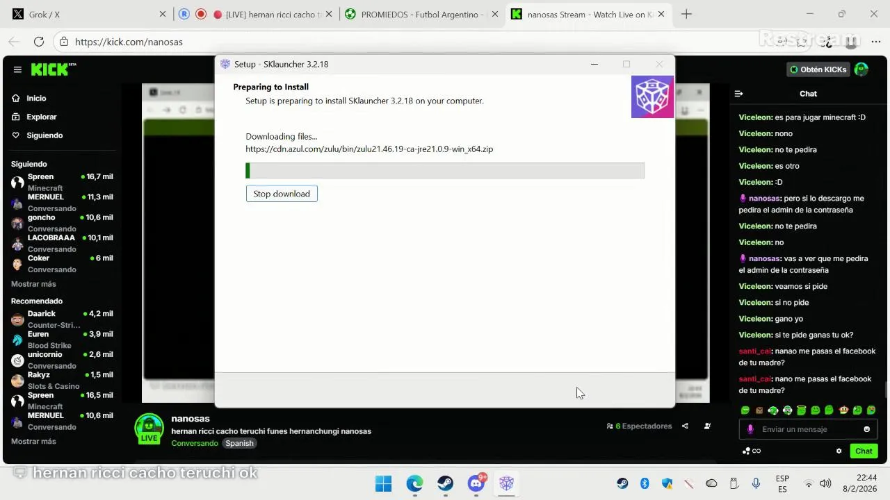Image resolution: width=890 pixels, height=500 pixels.
Task: Refresh the Kick page
Action: click(39, 42)
